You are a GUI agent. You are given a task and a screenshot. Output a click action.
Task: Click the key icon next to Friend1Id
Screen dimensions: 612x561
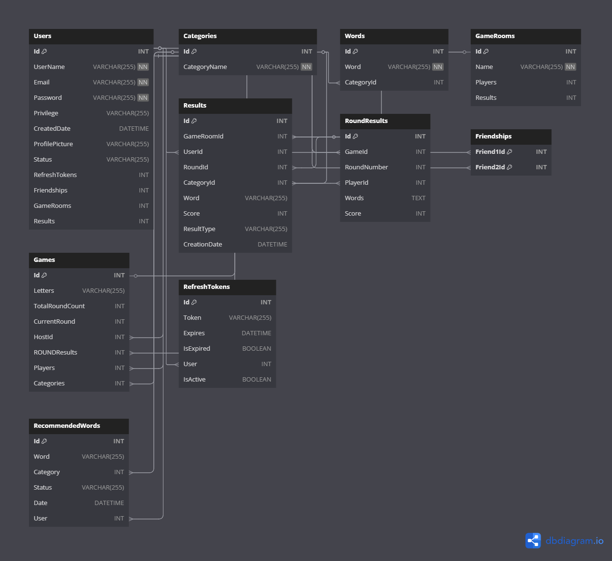[x=510, y=152]
